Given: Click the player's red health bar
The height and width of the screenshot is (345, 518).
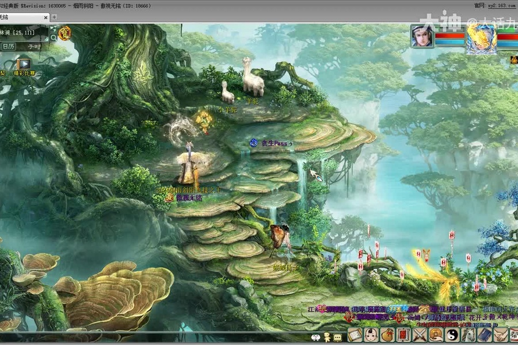Looking at the screenshot, I should (450, 35).
